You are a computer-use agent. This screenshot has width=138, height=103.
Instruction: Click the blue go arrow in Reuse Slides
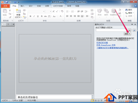tap(134, 30)
